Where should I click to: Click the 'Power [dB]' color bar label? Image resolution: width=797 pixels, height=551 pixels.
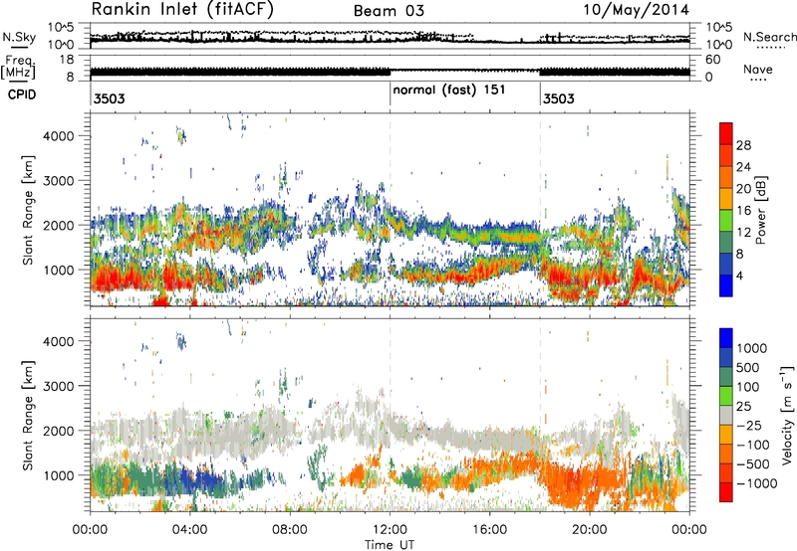[x=761, y=210]
